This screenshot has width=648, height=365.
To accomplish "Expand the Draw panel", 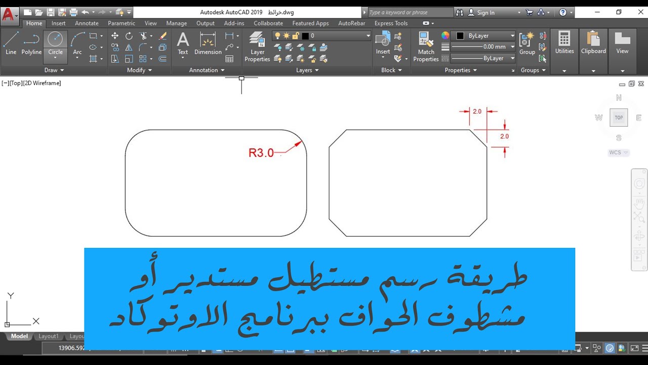I will (54, 70).
